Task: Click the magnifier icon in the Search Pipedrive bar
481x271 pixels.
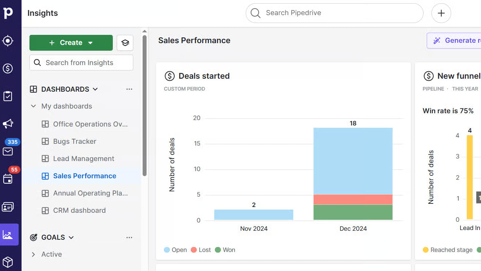Action: [x=255, y=13]
